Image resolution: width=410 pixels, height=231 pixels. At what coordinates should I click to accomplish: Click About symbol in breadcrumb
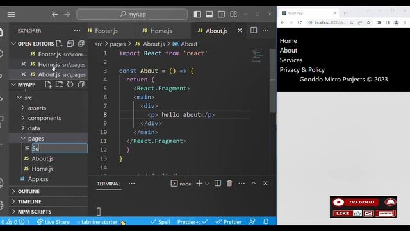(x=185, y=44)
